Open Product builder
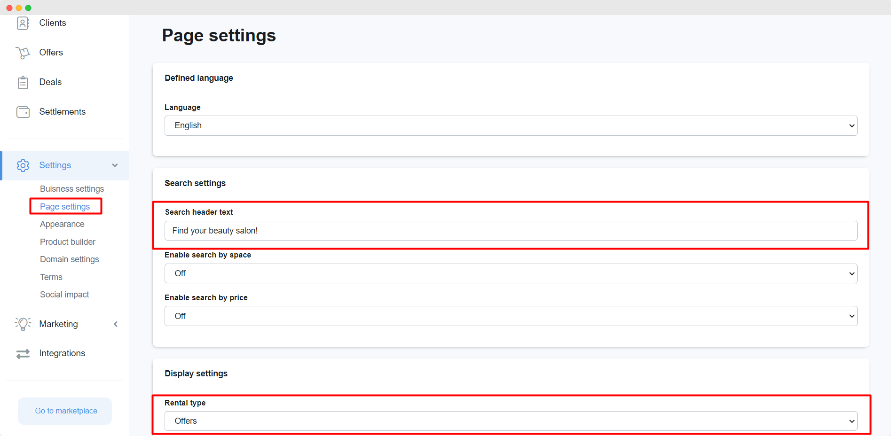Screen dimensions: 891x436 point(68,242)
